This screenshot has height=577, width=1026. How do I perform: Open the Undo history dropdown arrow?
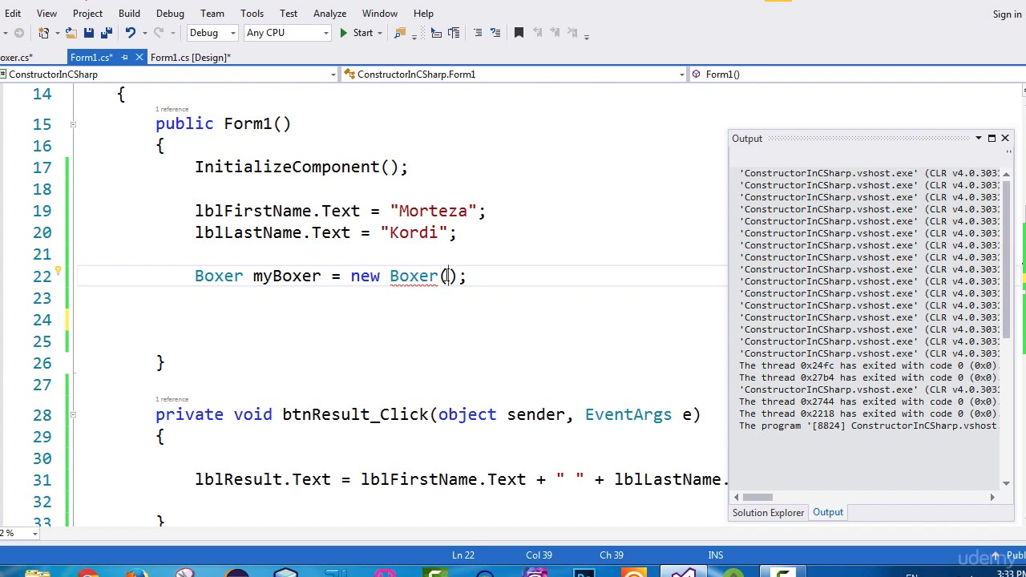(143, 33)
